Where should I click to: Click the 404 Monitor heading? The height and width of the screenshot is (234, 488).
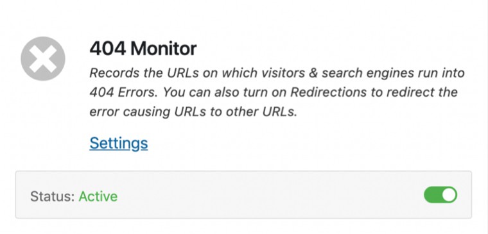click(x=143, y=49)
